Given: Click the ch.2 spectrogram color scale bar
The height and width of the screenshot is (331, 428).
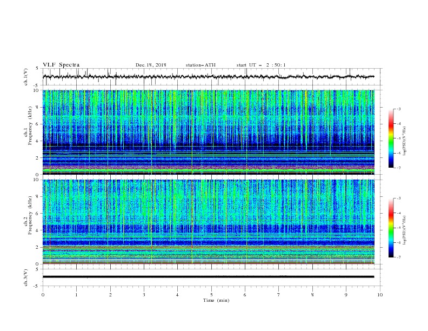Looking at the screenshot, I should click(x=391, y=228).
